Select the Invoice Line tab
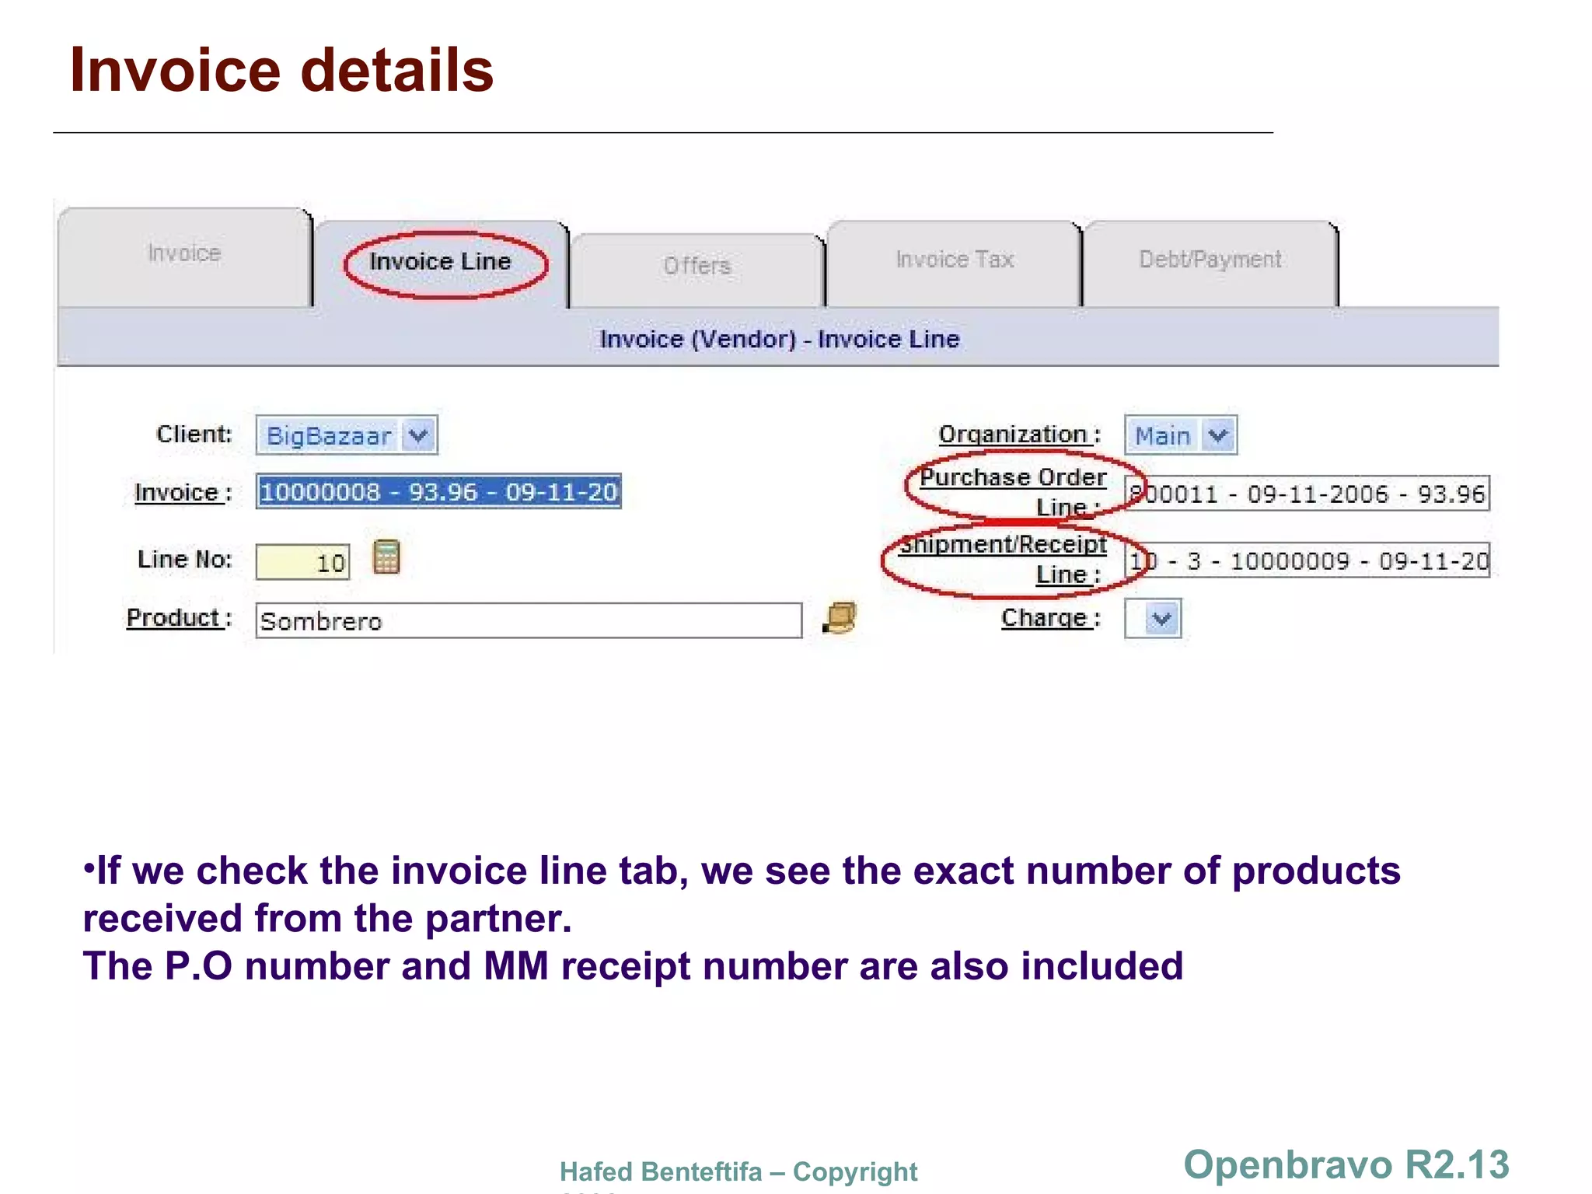The image size is (1592, 1194). click(440, 262)
